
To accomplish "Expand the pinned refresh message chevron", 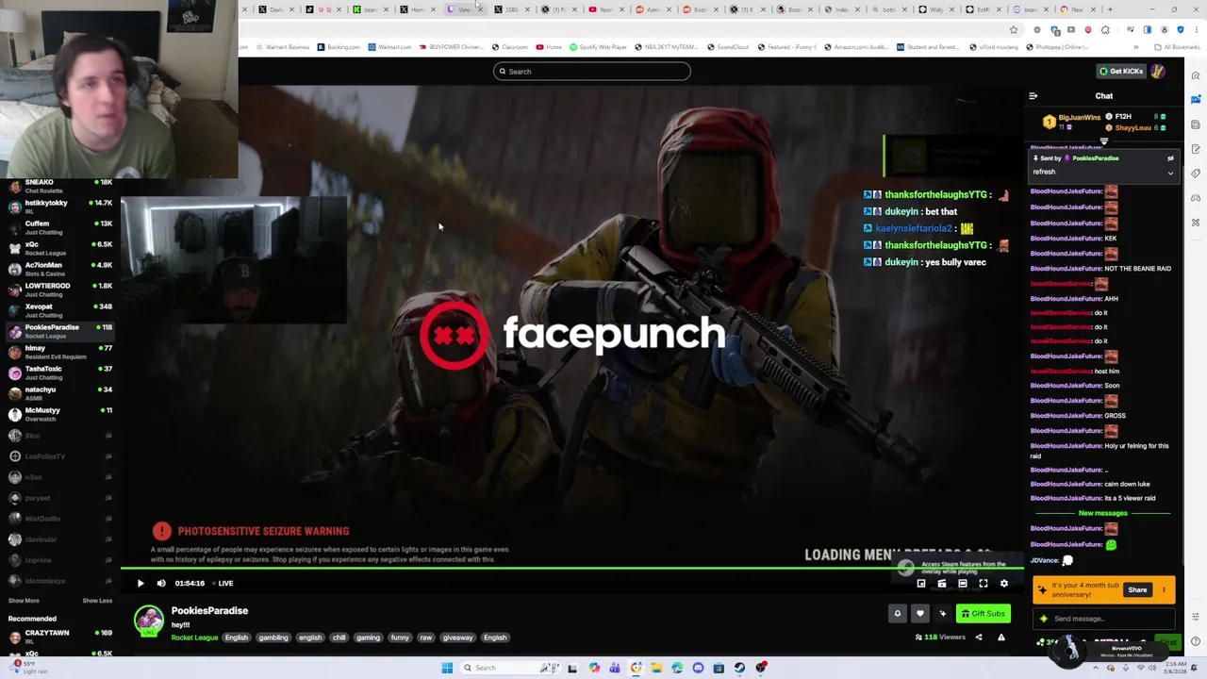I will [x=1170, y=173].
